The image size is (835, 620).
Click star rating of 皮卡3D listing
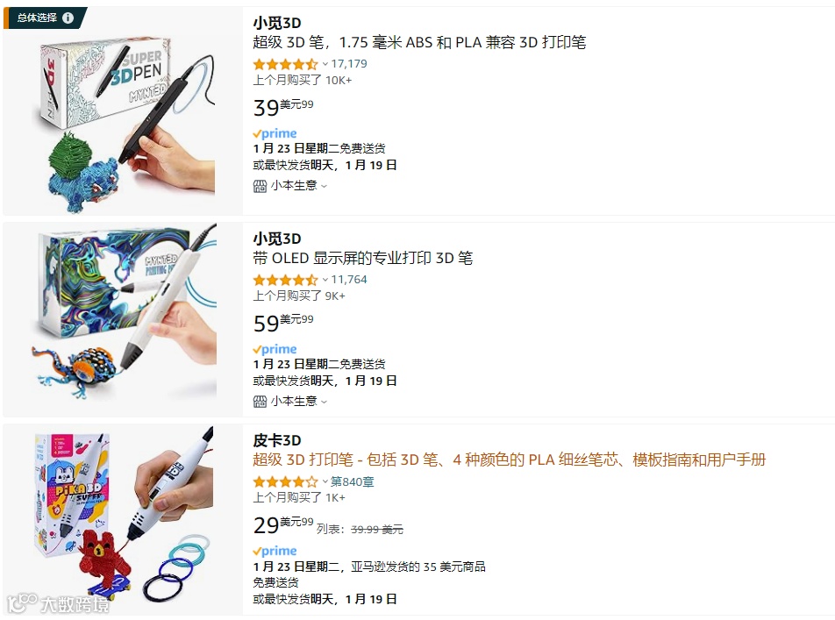pyautogui.click(x=285, y=482)
